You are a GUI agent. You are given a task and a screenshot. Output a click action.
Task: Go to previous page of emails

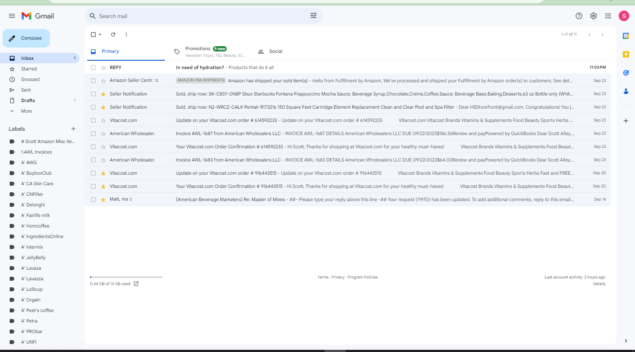(x=589, y=34)
